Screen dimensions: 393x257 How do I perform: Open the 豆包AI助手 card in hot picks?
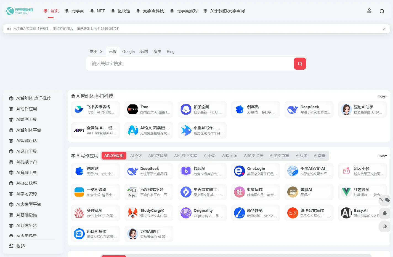coord(362,109)
